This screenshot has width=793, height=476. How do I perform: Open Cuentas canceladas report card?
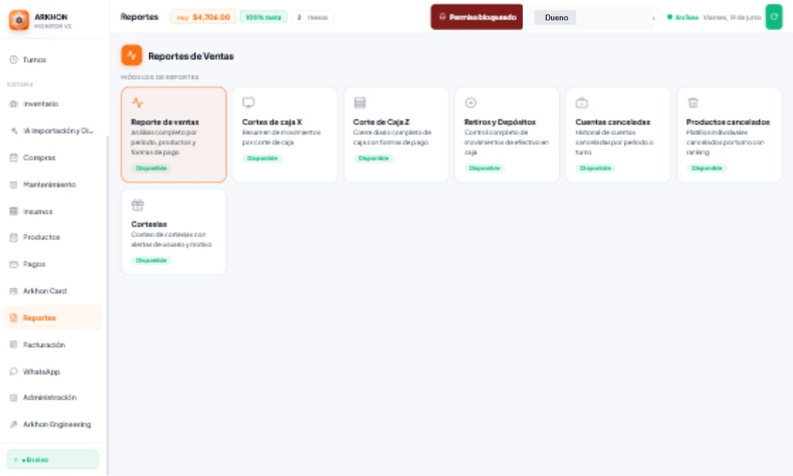(618, 135)
